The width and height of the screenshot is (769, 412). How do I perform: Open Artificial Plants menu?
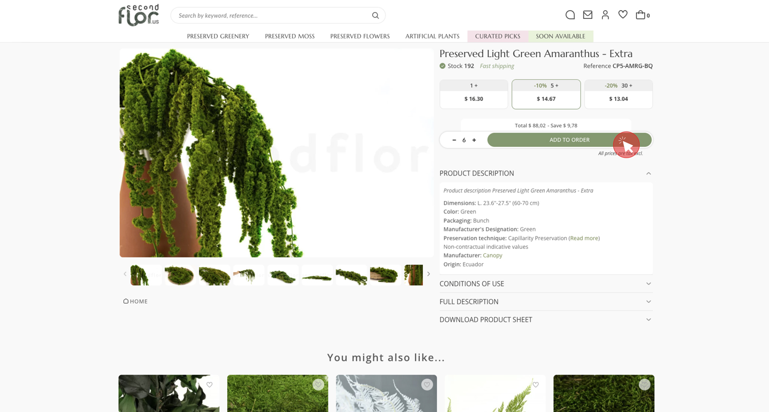point(432,36)
